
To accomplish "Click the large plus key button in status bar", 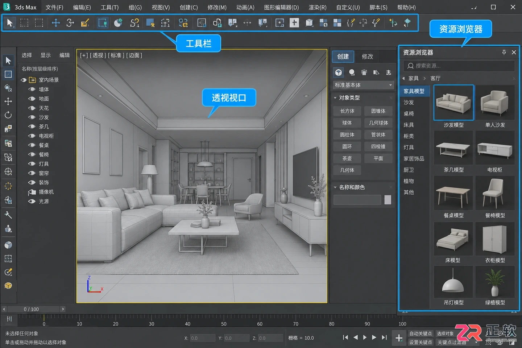I will point(399,338).
